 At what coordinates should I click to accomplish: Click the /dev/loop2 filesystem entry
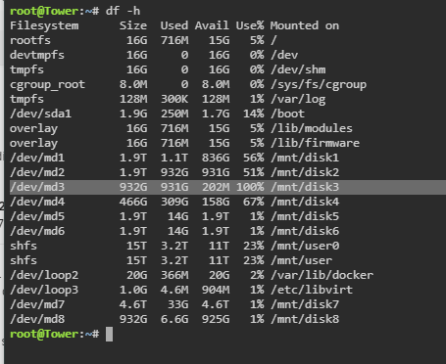[44, 275]
